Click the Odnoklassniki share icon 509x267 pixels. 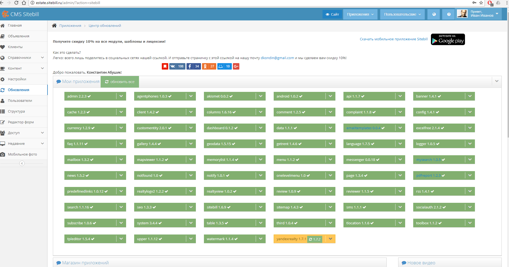coord(205,66)
